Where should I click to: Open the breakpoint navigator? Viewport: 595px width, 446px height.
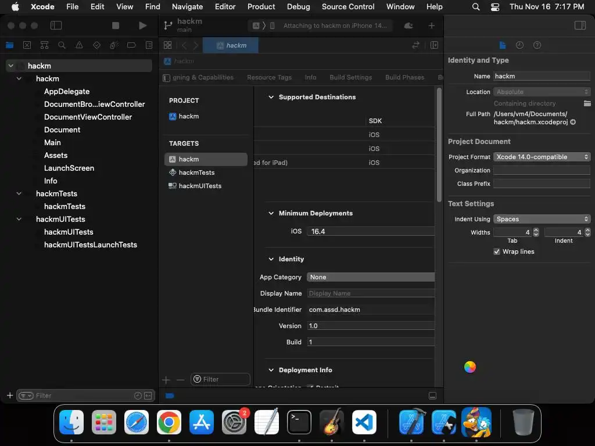[x=131, y=45]
